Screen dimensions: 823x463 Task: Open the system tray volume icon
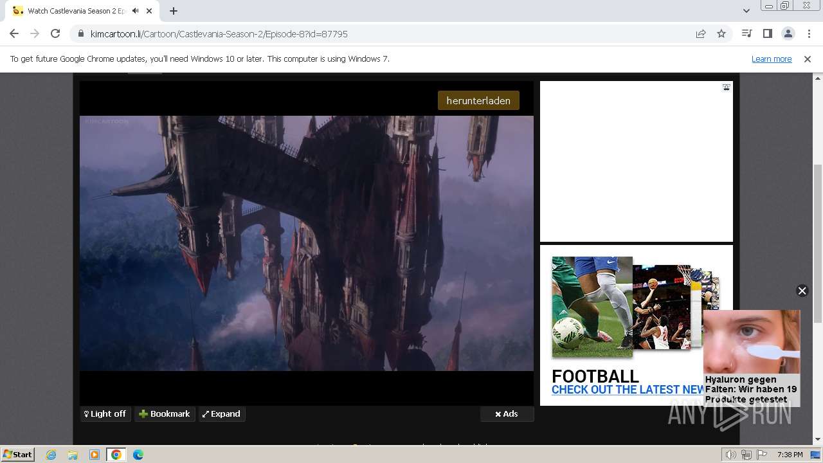731,455
